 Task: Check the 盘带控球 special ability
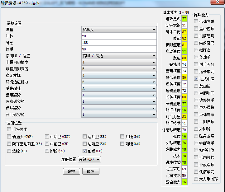coord(196,29)
